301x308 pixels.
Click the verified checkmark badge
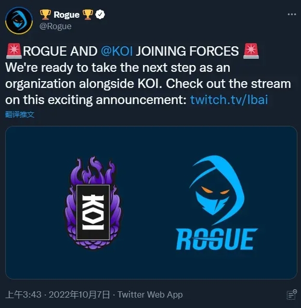tap(100, 15)
